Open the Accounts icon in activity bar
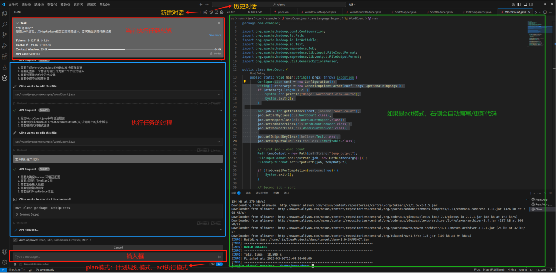The width and height of the screenshot is (556, 273). pyautogui.click(x=5, y=251)
